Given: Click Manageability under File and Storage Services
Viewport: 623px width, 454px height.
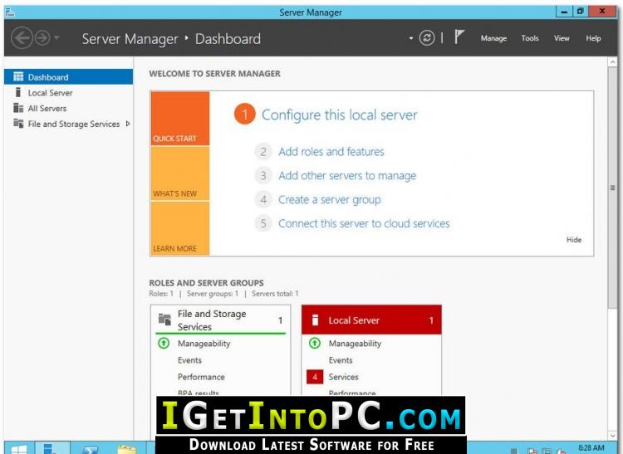Looking at the screenshot, I should coord(204,344).
